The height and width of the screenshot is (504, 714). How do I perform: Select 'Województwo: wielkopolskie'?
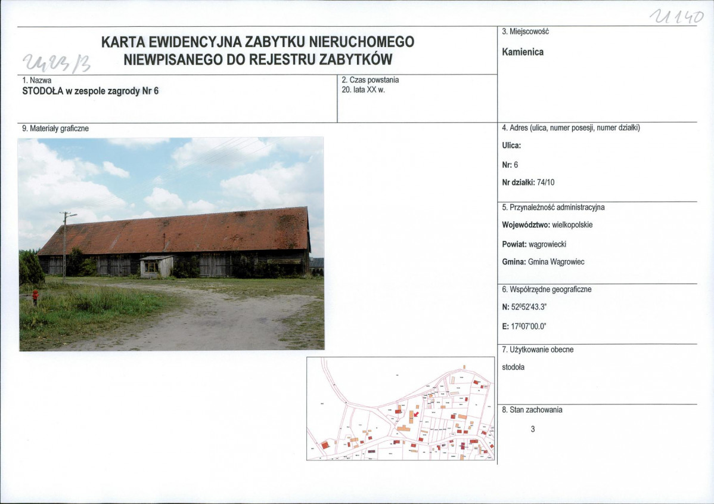point(547,225)
